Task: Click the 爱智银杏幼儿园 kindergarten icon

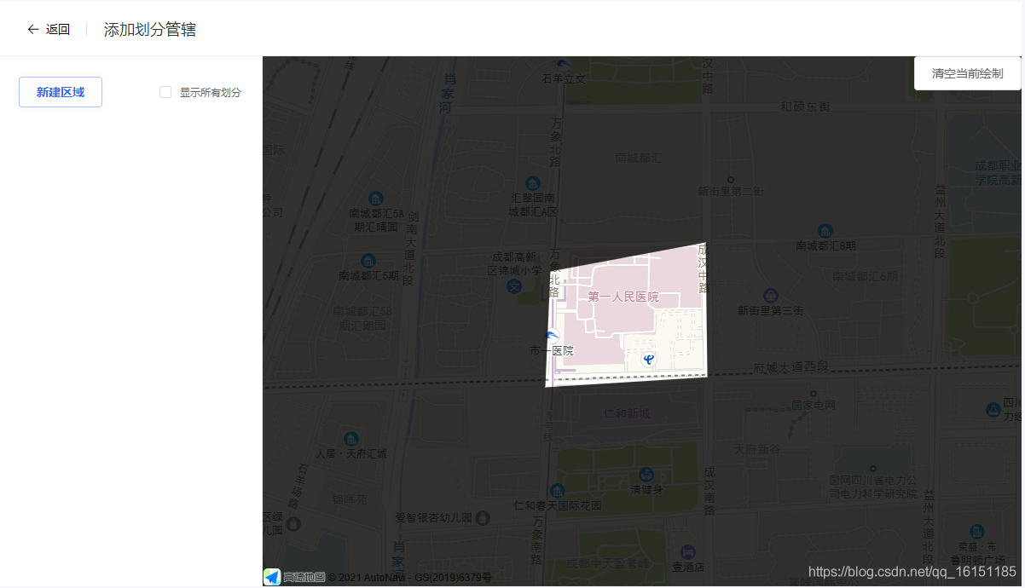Action: click(484, 517)
